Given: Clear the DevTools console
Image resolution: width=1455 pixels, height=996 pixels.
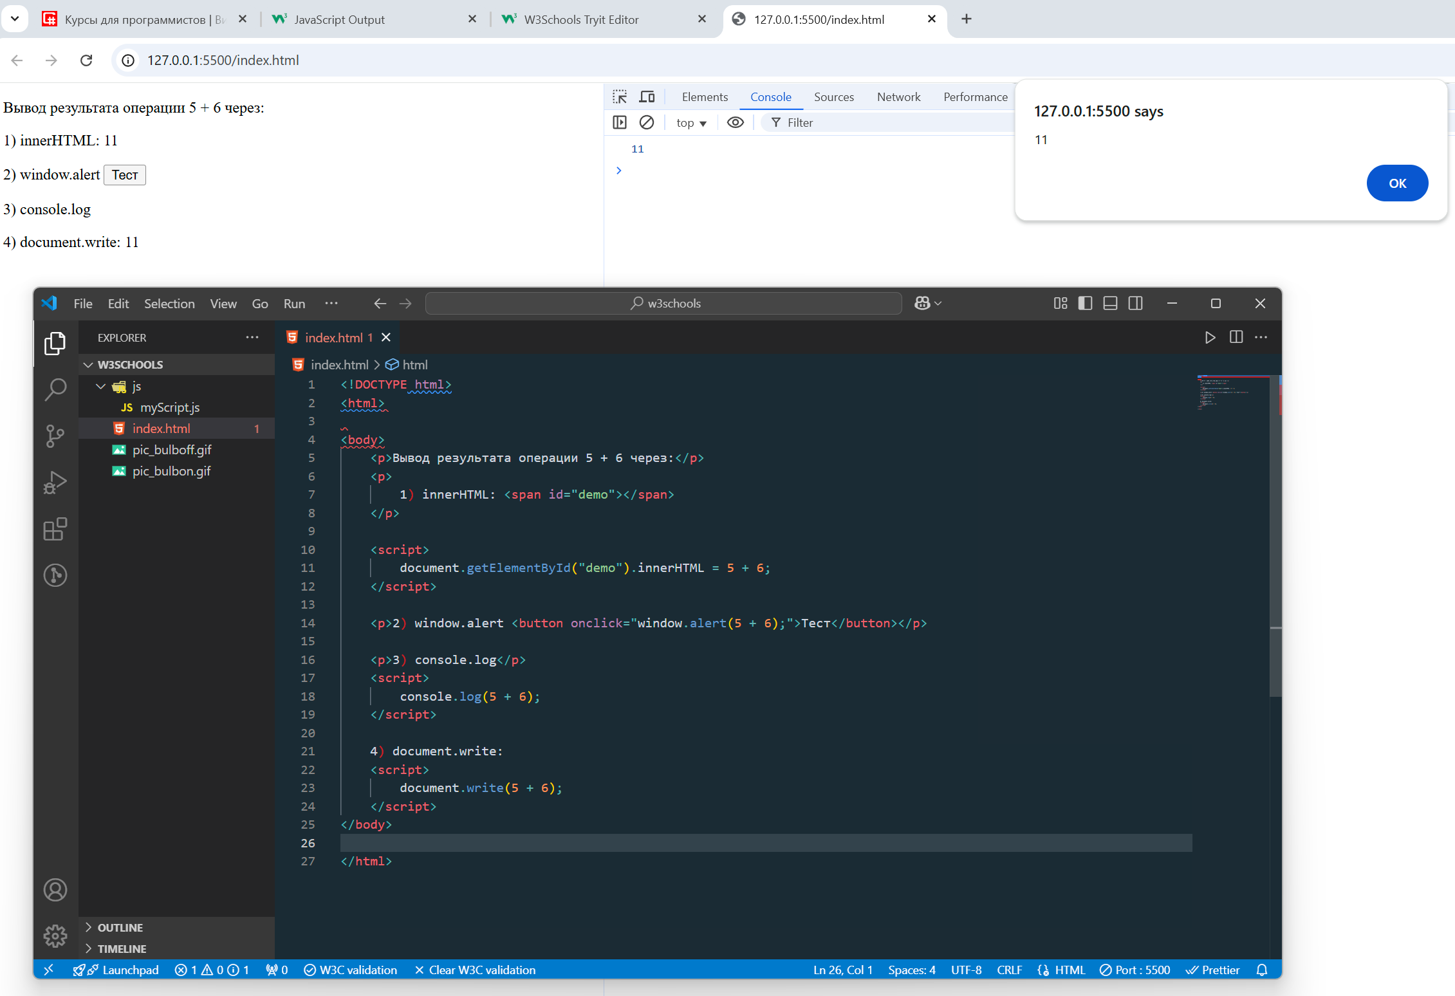Looking at the screenshot, I should [x=647, y=122].
